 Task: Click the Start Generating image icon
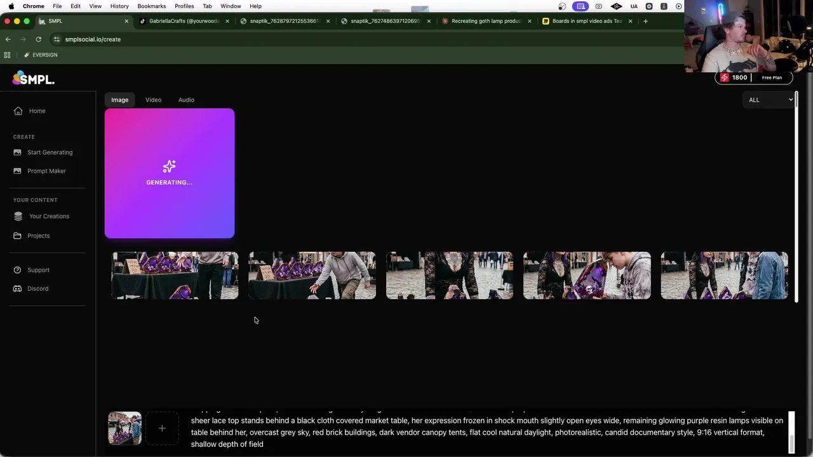[x=17, y=152]
